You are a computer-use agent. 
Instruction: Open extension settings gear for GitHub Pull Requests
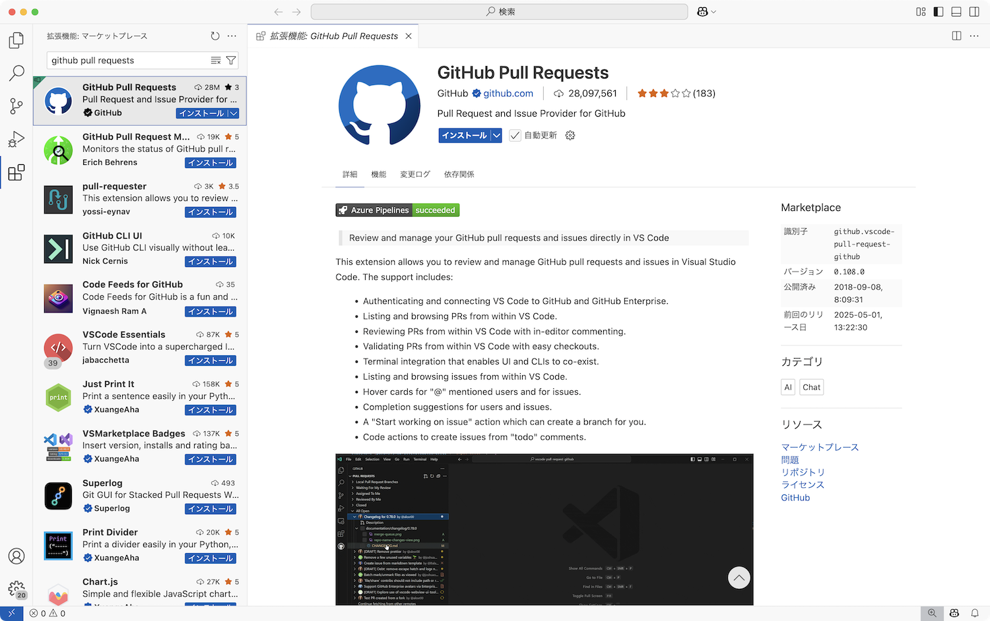pyautogui.click(x=570, y=135)
